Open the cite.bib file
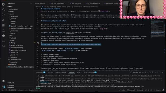This screenshot has height=93, width=166. point(13,38)
